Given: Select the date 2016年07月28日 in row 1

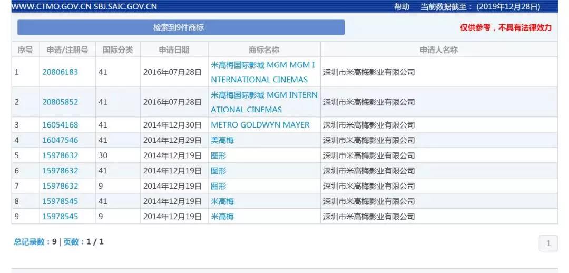Looking at the screenshot, I should click(172, 72).
